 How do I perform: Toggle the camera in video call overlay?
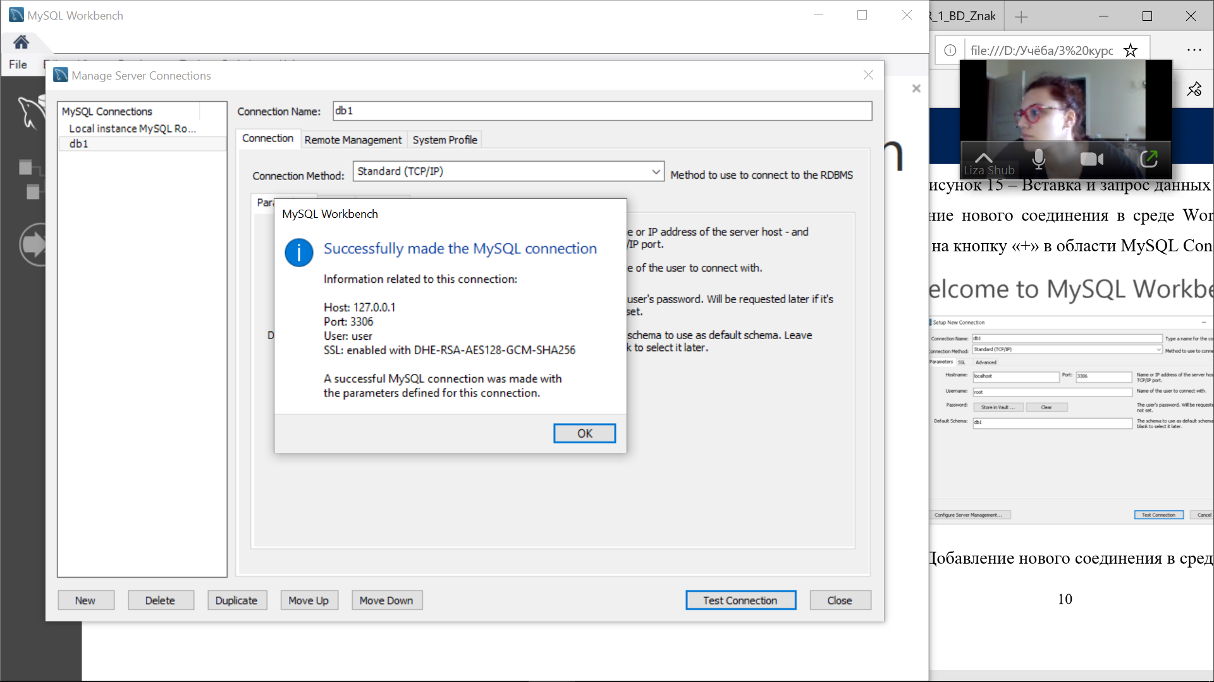coord(1092,159)
